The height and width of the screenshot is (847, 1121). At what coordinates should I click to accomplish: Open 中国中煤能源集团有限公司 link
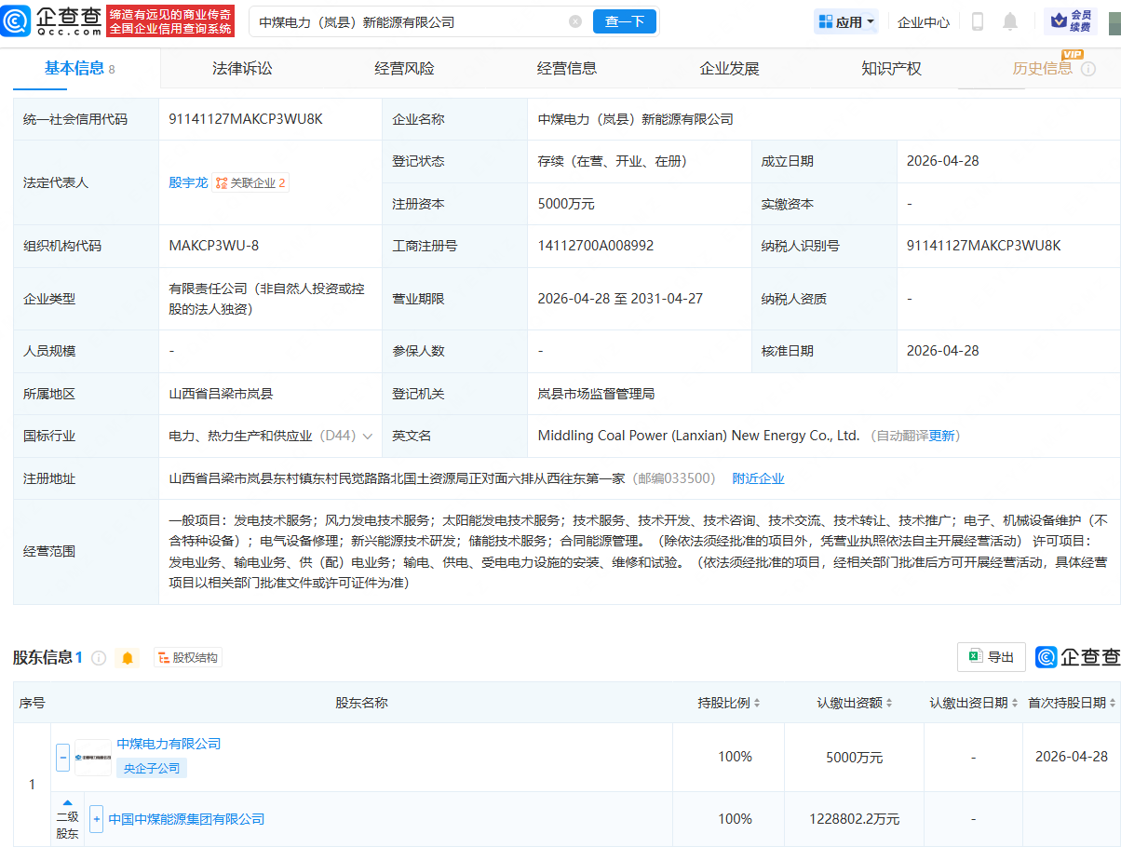186,819
